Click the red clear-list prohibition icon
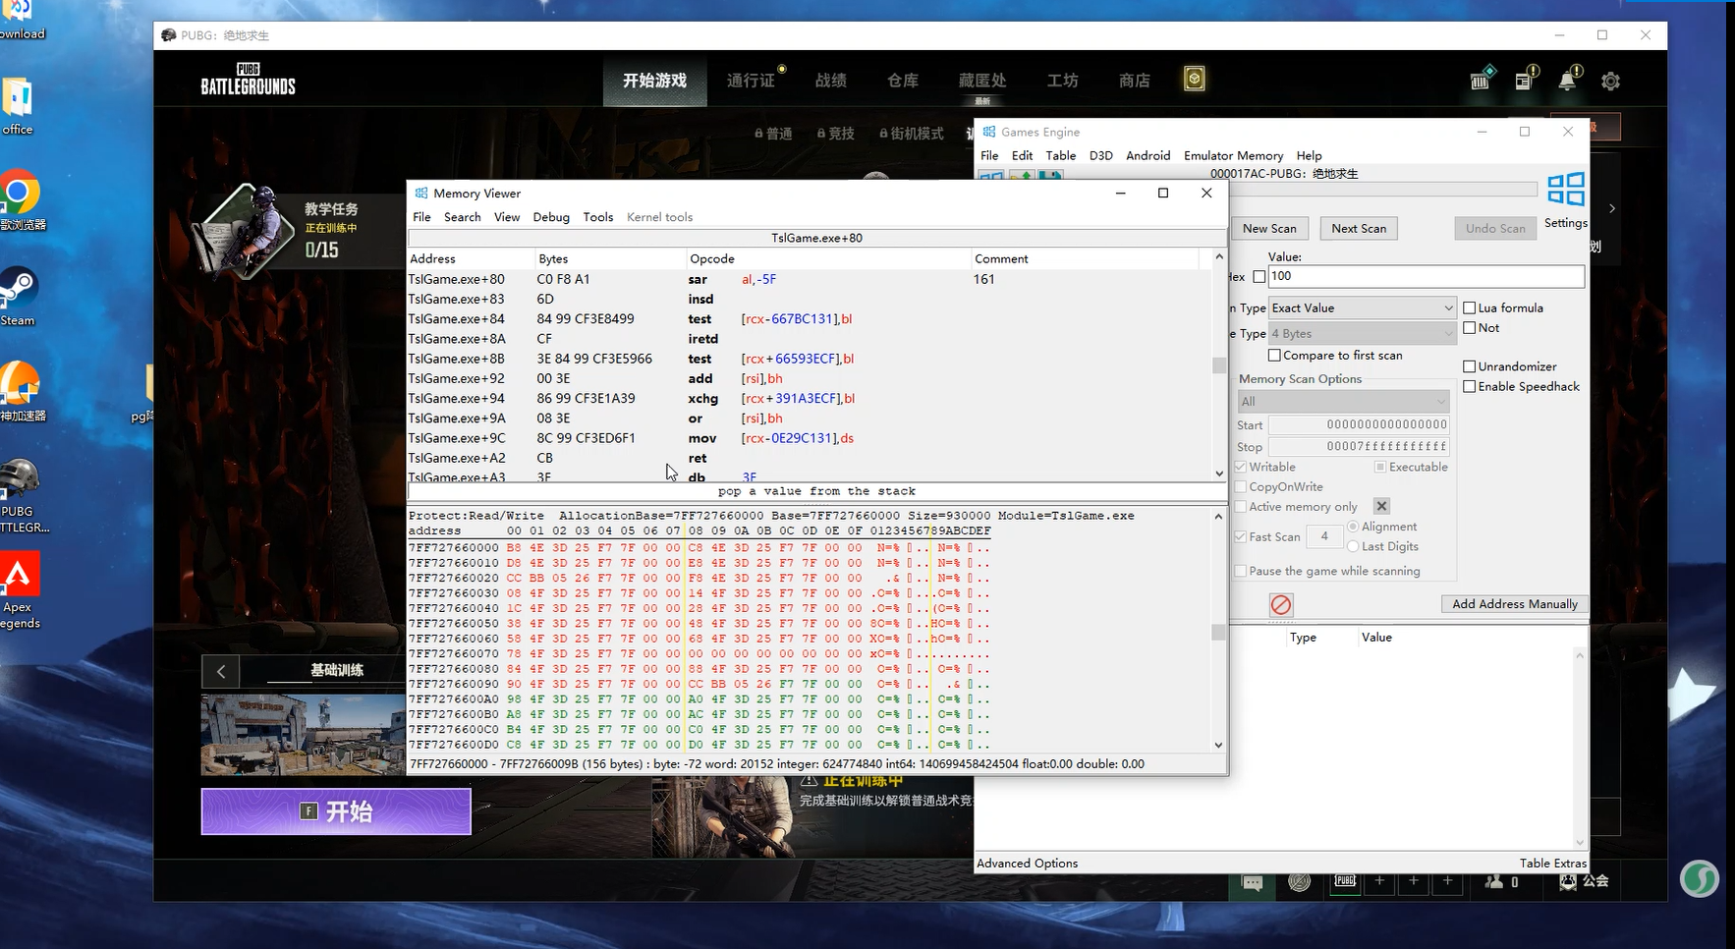This screenshot has width=1735, height=949. [x=1280, y=605]
